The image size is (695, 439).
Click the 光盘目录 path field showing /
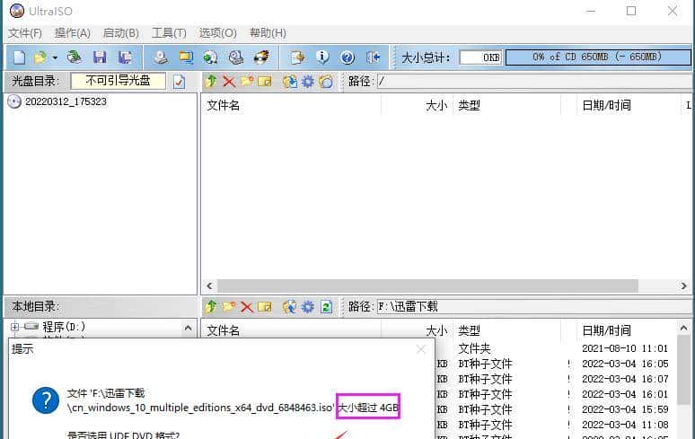[x=533, y=81]
